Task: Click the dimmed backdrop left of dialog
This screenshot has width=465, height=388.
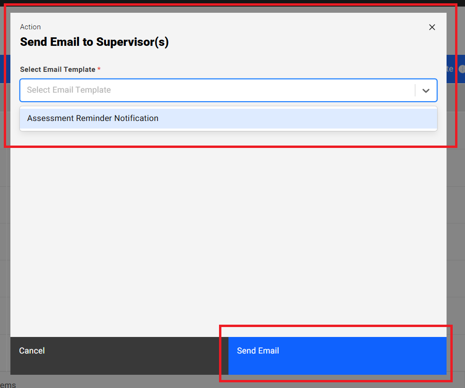Action: click(5, 236)
